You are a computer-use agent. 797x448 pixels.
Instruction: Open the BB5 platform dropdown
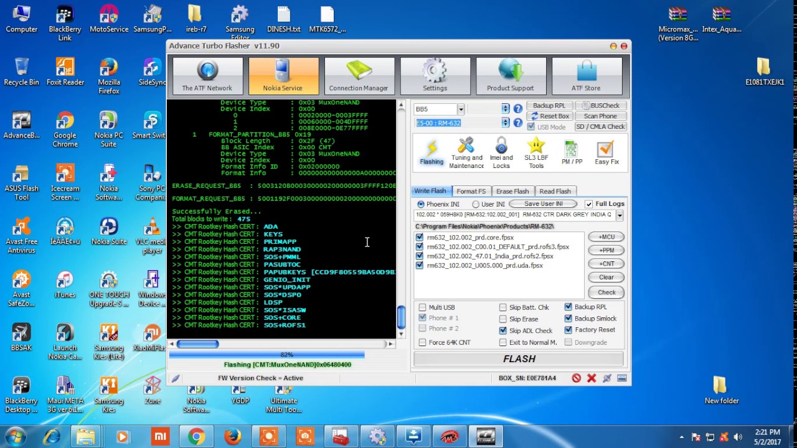[460, 109]
